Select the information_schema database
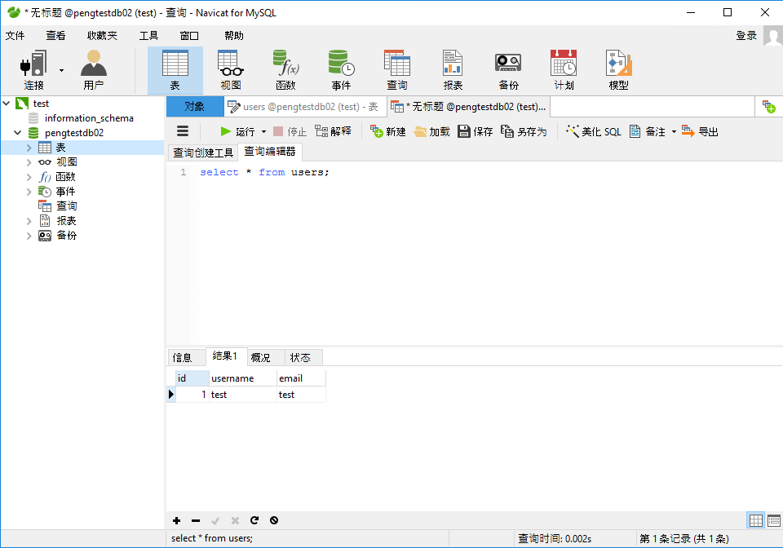This screenshot has width=783, height=548. [89, 118]
